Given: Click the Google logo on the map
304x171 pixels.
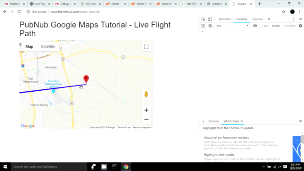Looking at the screenshot, I should pyautogui.click(x=28, y=126).
